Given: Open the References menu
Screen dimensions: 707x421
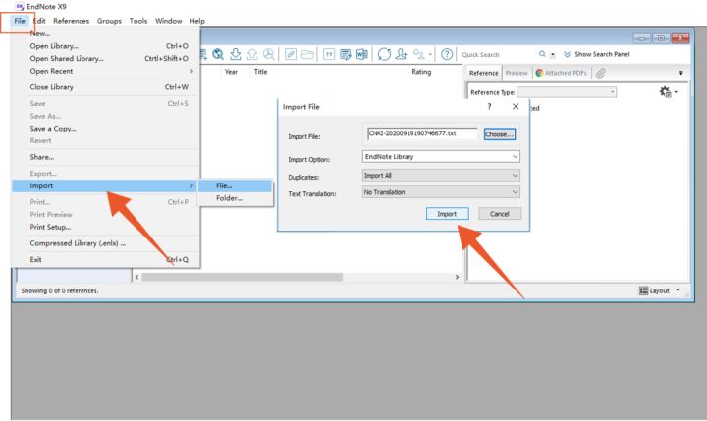Looking at the screenshot, I should pyautogui.click(x=72, y=21).
